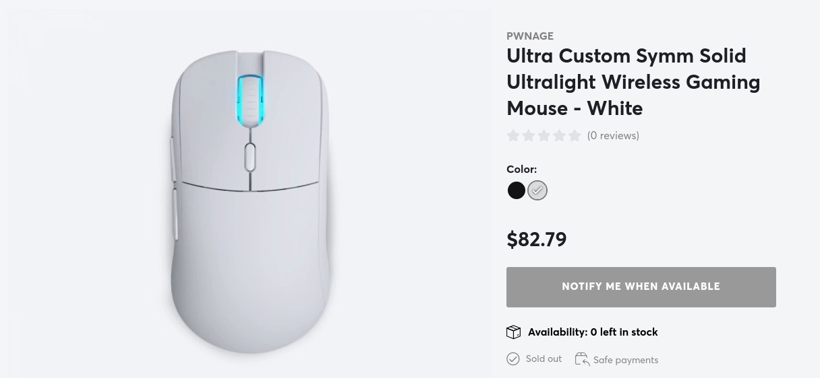Click the "Sold out" label text
Viewport: 820px width, 378px height.
[x=544, y=359]
